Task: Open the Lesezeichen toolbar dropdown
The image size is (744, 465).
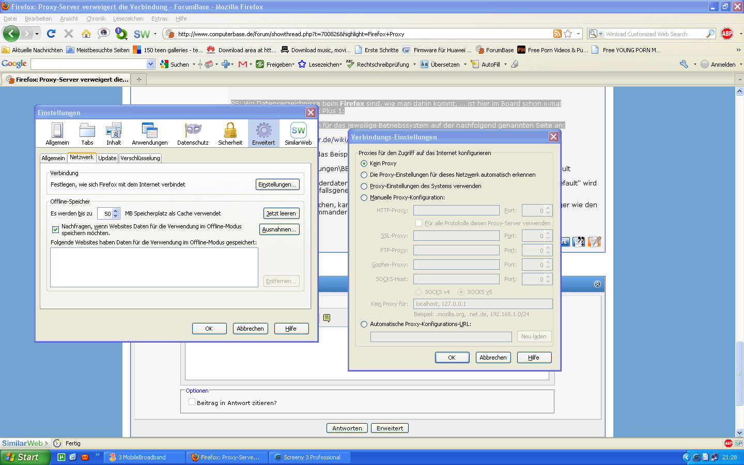Action: click(340, 65)
